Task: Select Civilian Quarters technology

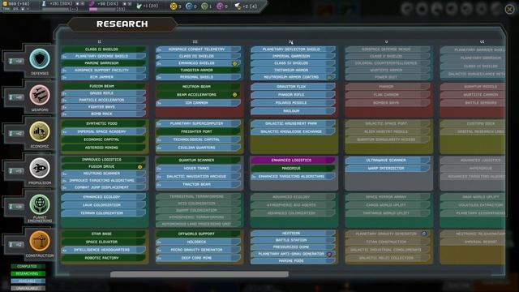Action: click(198, 148)
